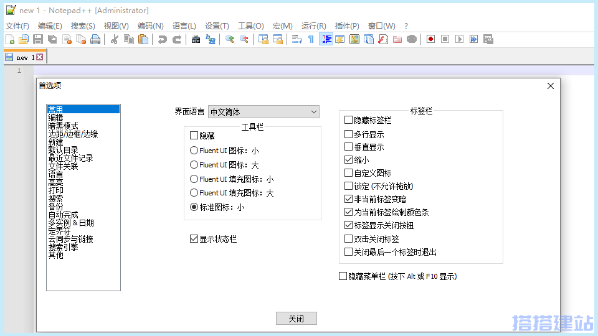
Task: Toggle the Indent Guide toolbar icon
Action: click(x=326, y=39)
